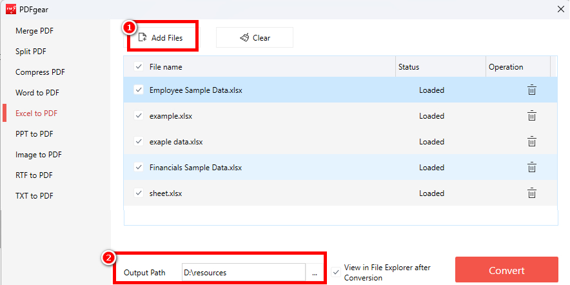Remove exaple data.xlsx using trash icon

pyautogui.click(x=531, y=142)
